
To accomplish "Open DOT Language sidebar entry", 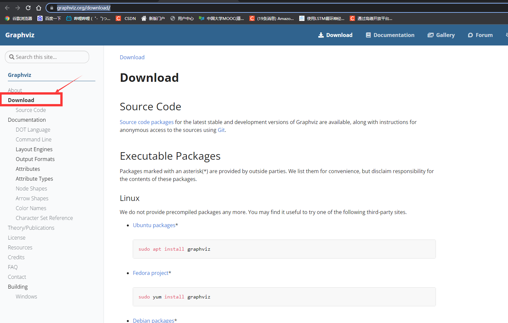I will coord(33,130).
